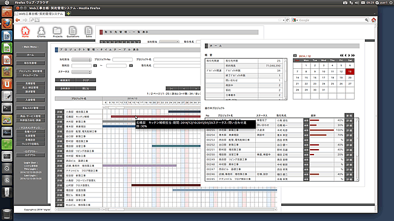Open the Home icon in top navigation
The width and height of the screenshot is (394, 221).
pos(25,32)
